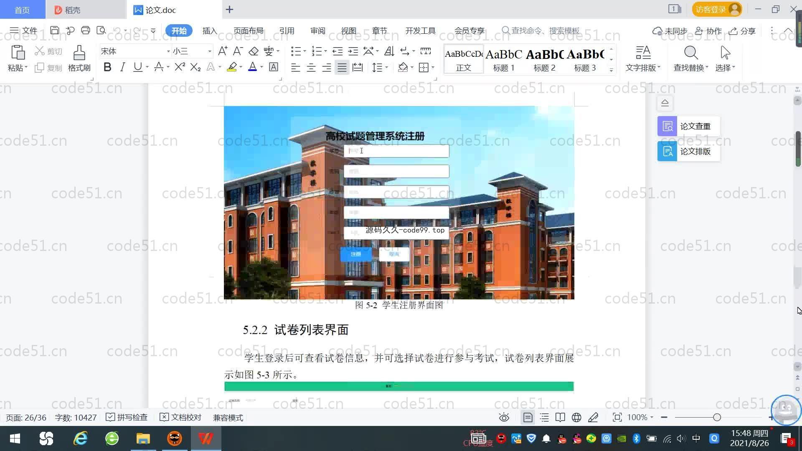The height and width of the screenshot is (451, 802).
Task: Click the 未同步 sync status button
Action: 670,31
